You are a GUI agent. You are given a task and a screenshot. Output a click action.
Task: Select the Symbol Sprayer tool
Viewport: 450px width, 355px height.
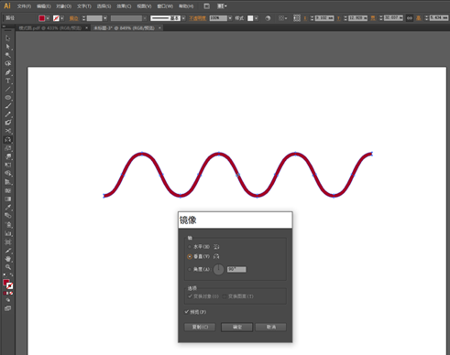click(x=8, y=225)
